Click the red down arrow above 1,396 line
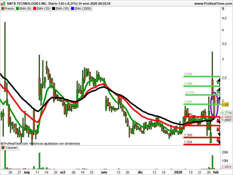The width and height of the screenshot is (233, 175). [218, 130]
